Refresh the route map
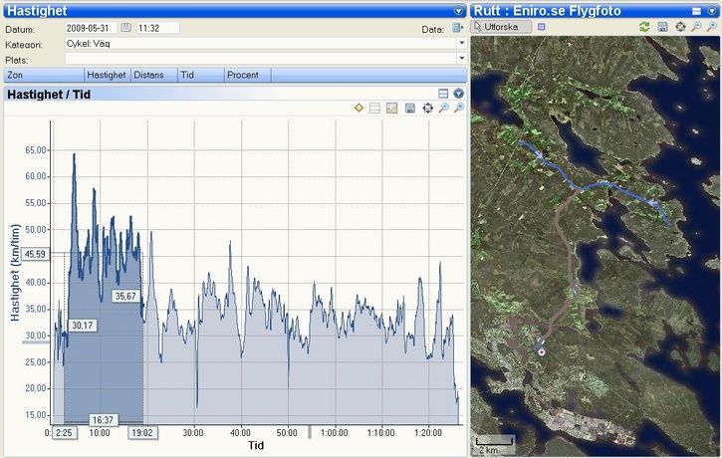This screenshot has height=458, width=722. (644, 27)
